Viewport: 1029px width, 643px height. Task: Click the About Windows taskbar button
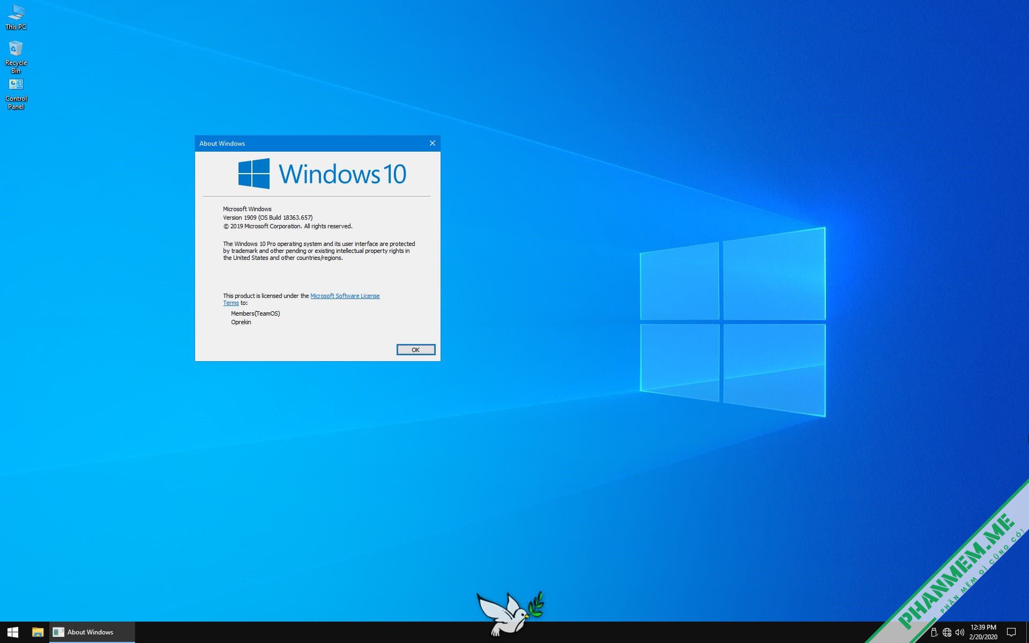pyautogui.click(x=92, y=632)
